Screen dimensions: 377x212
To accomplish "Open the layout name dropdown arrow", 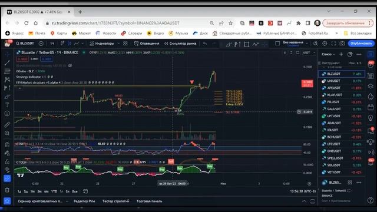I will (307, 44).
